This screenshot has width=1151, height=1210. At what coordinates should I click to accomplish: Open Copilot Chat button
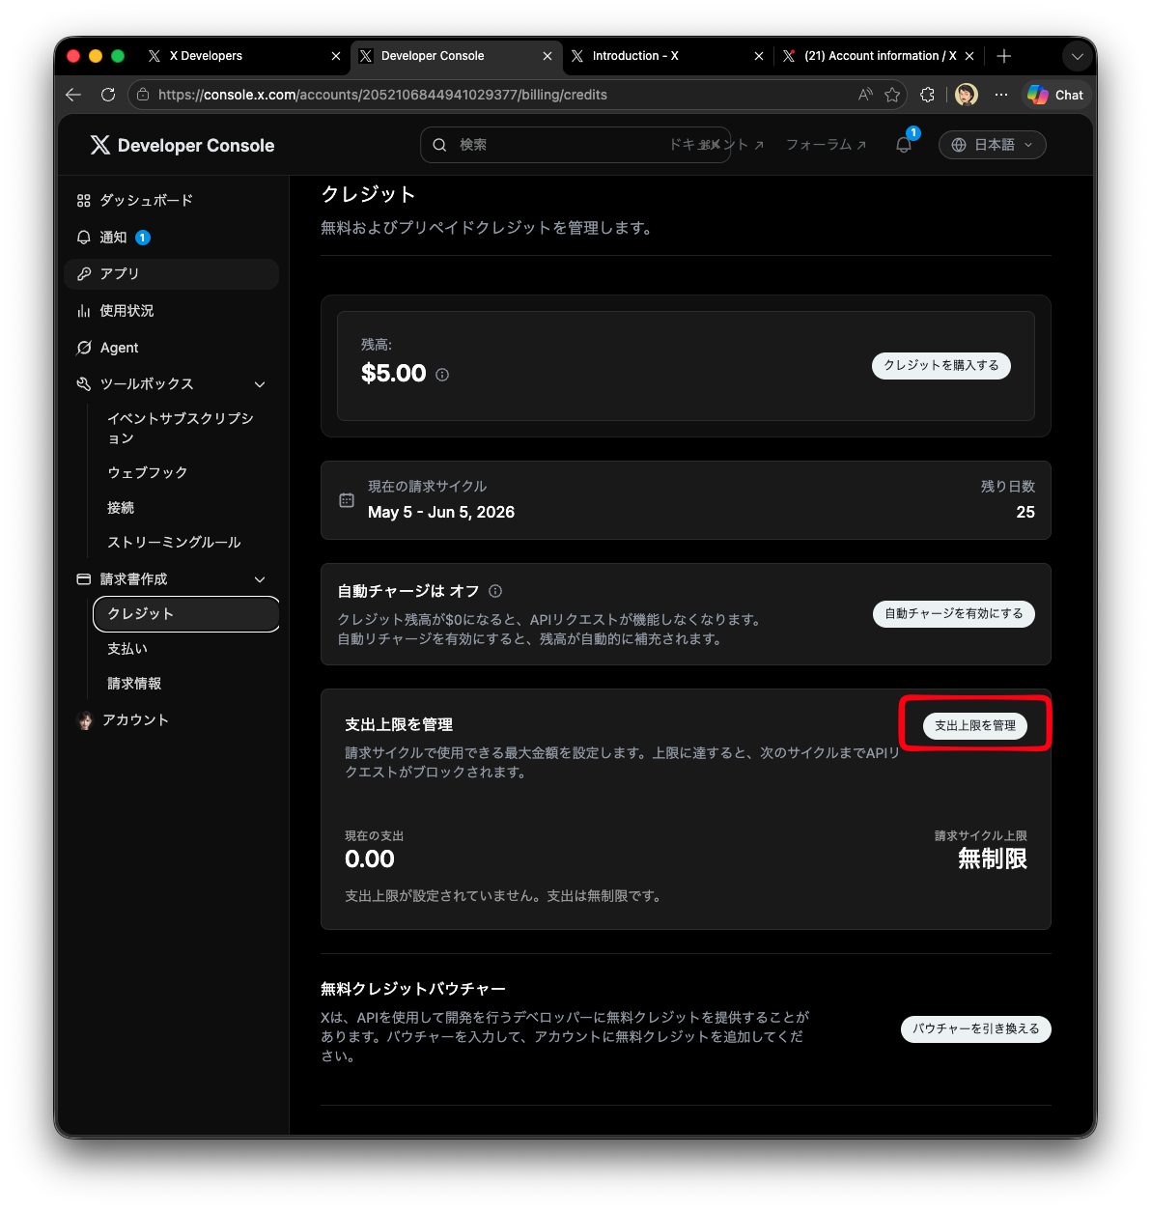click(1055, 95)
